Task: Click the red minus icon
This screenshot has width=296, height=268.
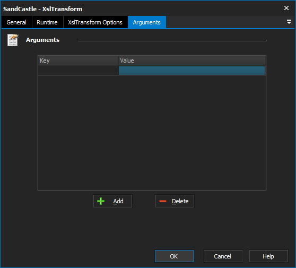Action: pyautogui.click(x=163, y=201)
